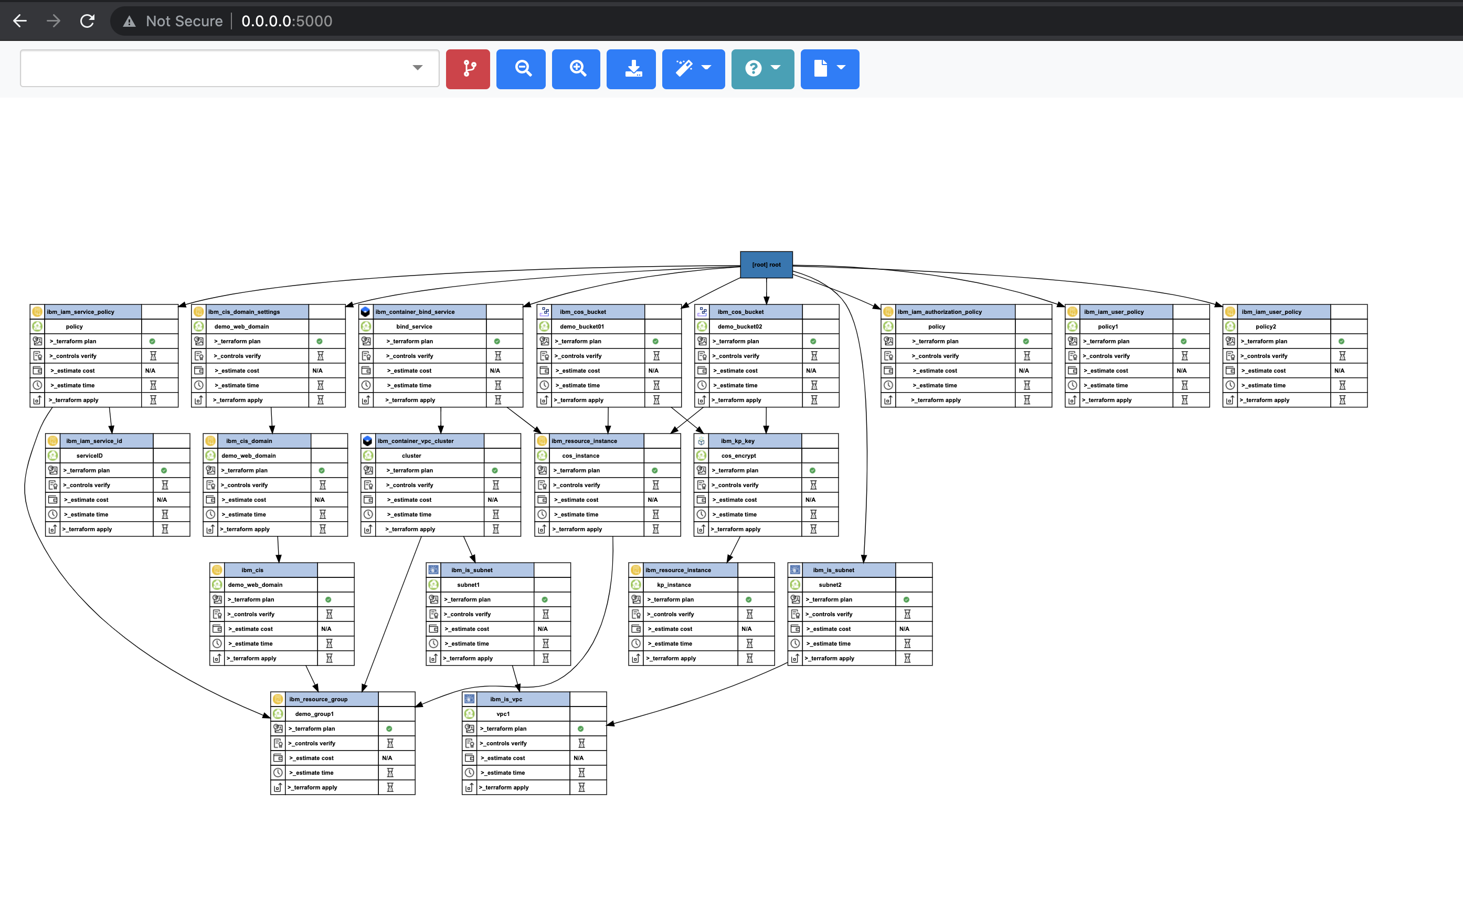Click estimate cost for serviceID

107,500
